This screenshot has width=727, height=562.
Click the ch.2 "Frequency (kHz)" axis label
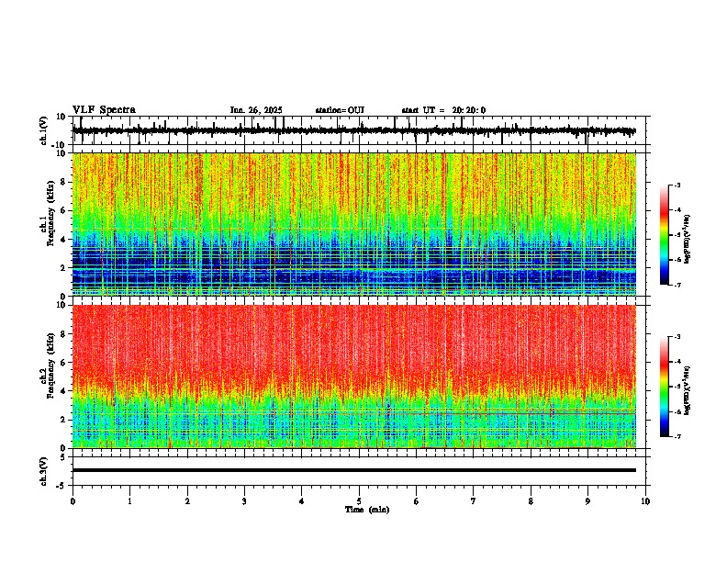tap(50, 365)
